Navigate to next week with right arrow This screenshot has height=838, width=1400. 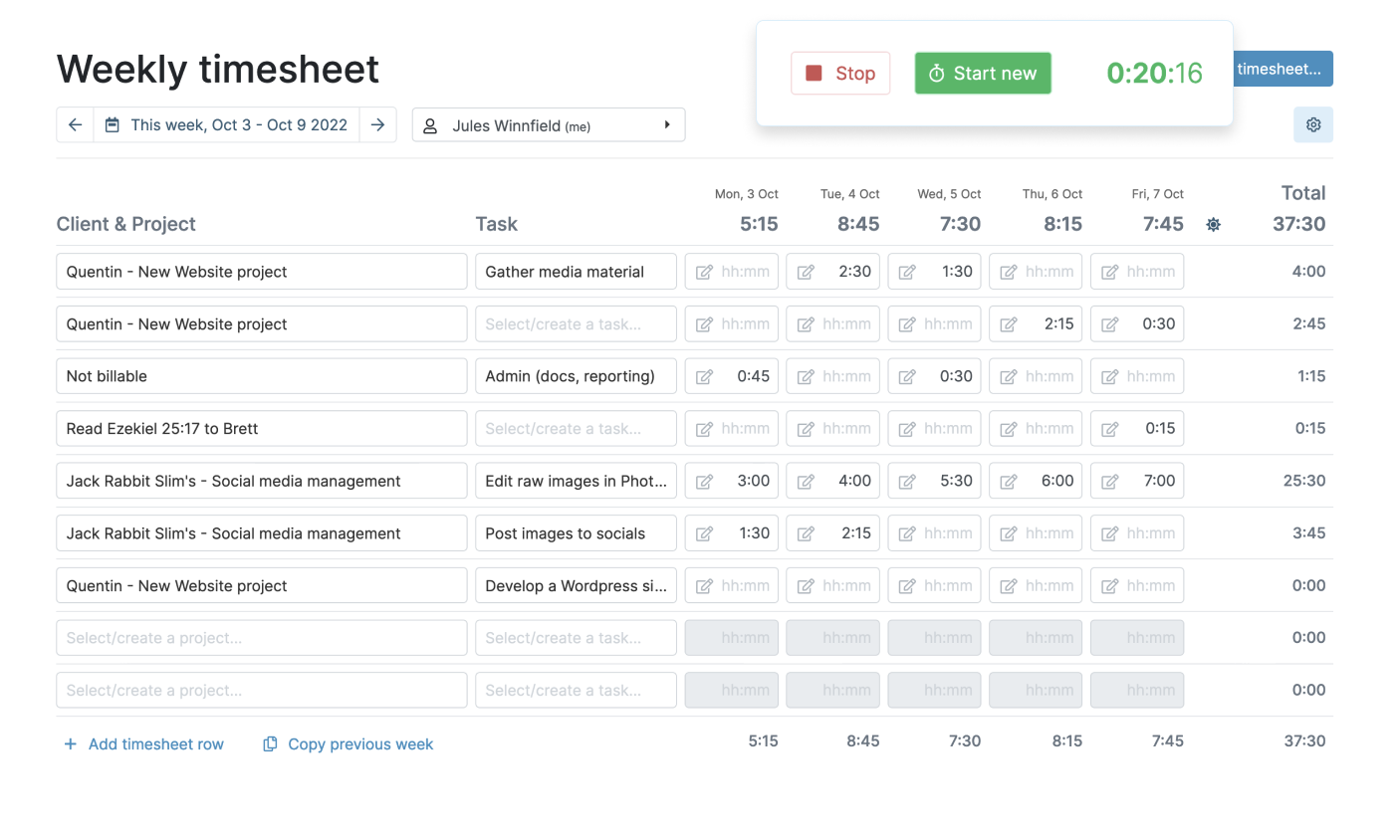(377, 124)
